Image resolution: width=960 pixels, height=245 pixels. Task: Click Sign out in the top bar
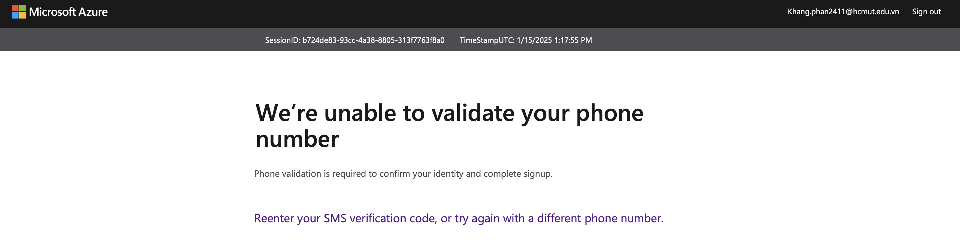click(927, 12)
